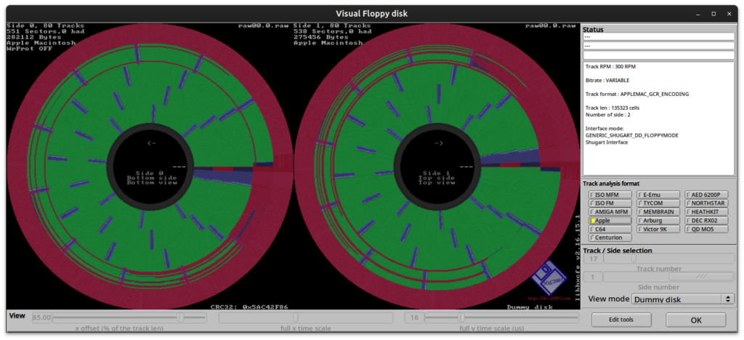Image resolution: width=744 pixels, height=340 pixels.
Task: Click the Side 0 disk center hub
Action: click(150, 167)
